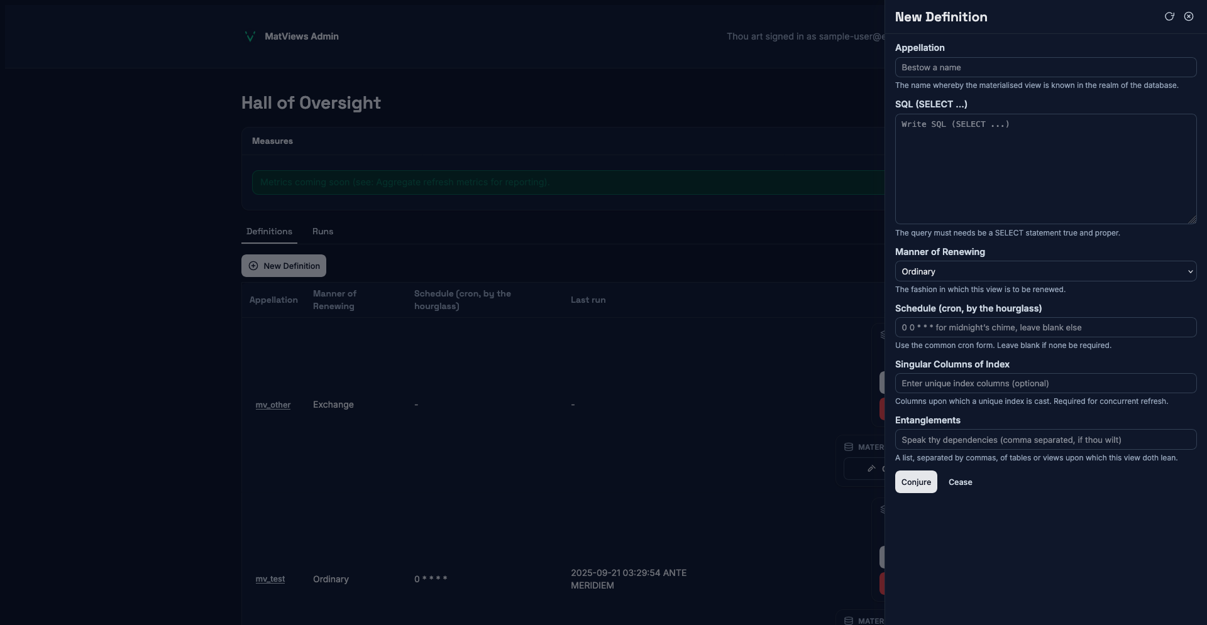
Task: Click into the SQL SELECT text area
Action: point(1045,169)
